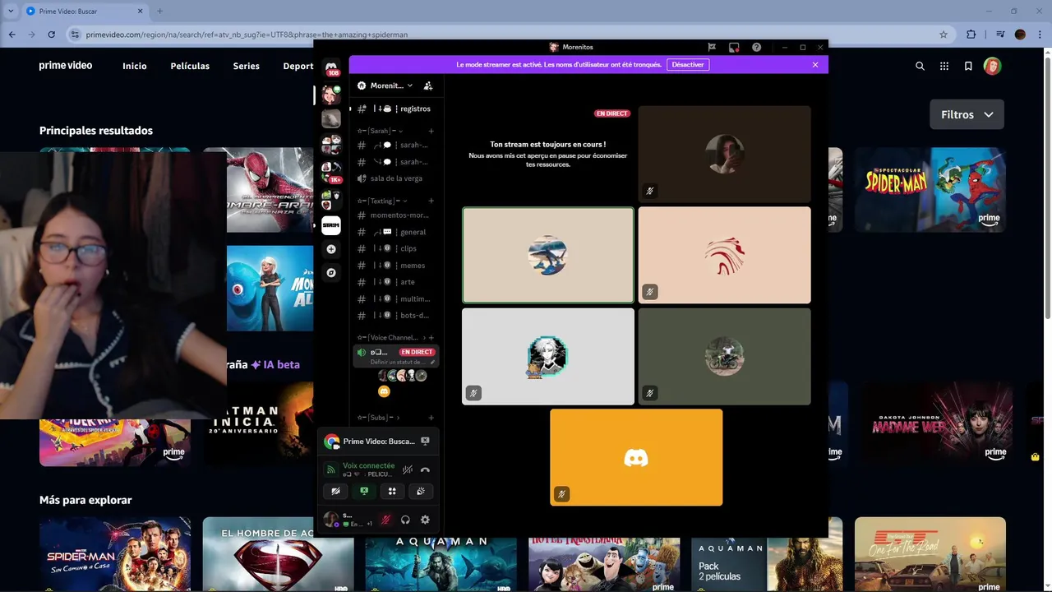The width and height of the screenshot is (1052, 592).
Task: Add channel to Voice Channel category
Action: point(433,338)
